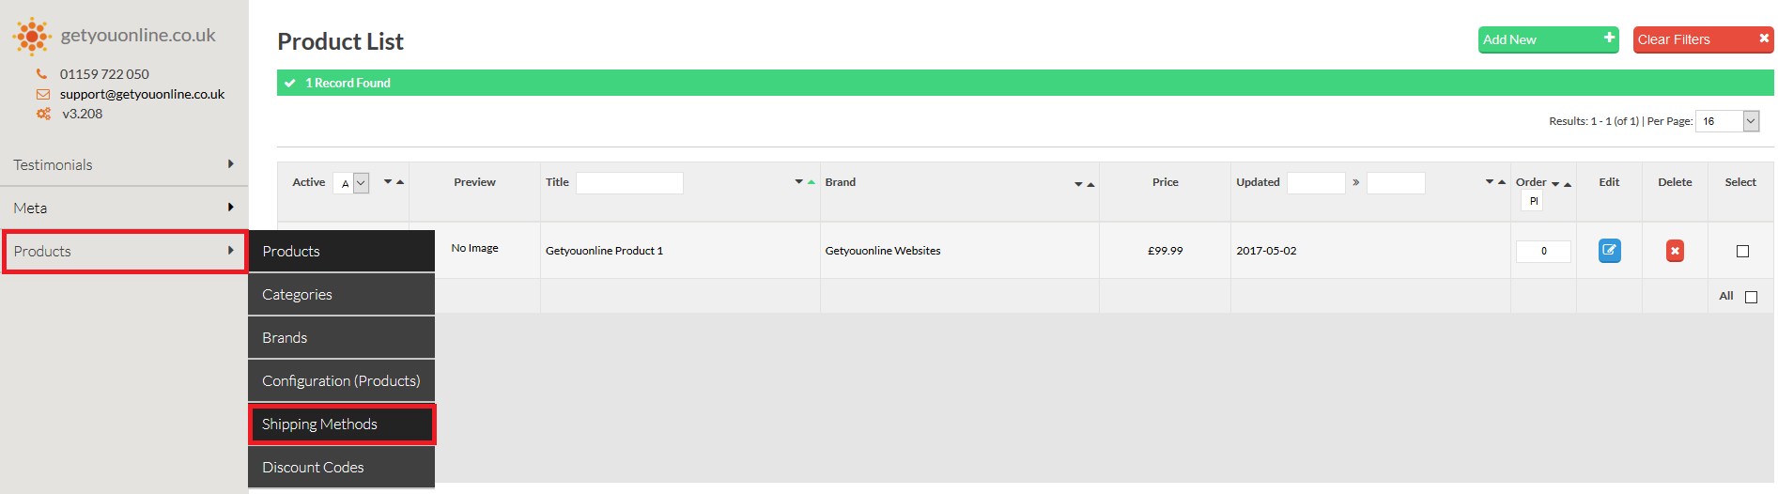Viewport: 1778px width, 494px height.
Task: Click the Order filter field in header
Action: click(1531, 201)
